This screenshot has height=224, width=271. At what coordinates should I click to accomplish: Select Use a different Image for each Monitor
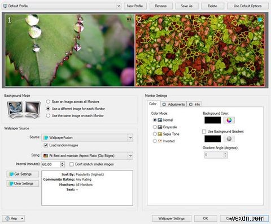click(48, 109)
